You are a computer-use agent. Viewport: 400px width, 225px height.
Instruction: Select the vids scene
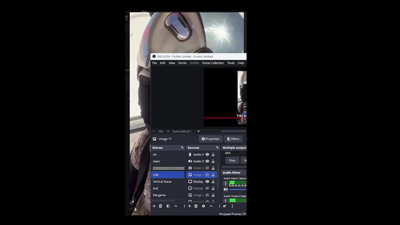click(x=168, y=175)
